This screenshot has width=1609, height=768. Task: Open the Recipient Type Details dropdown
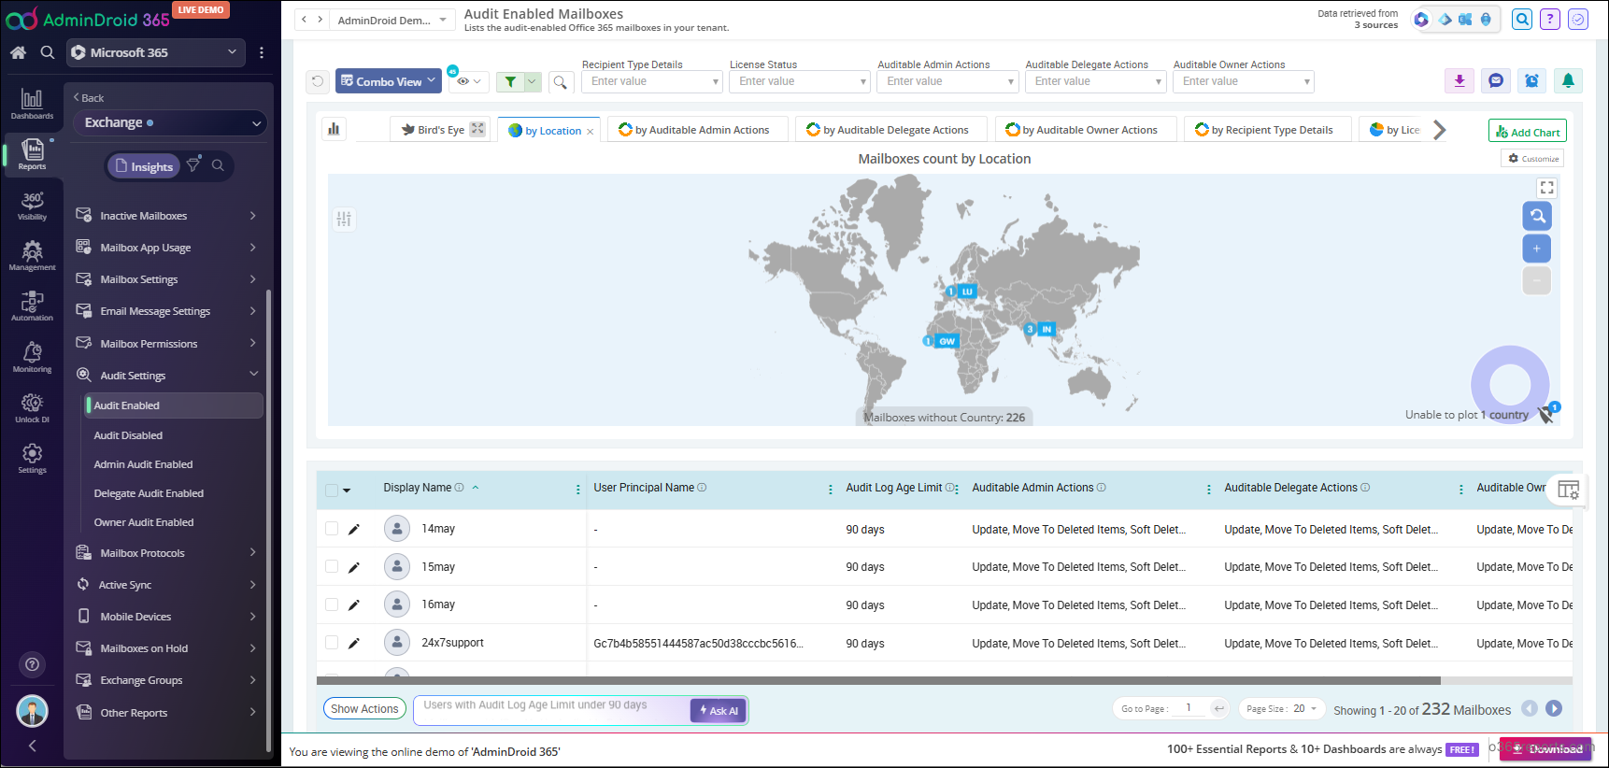(652, 81)
